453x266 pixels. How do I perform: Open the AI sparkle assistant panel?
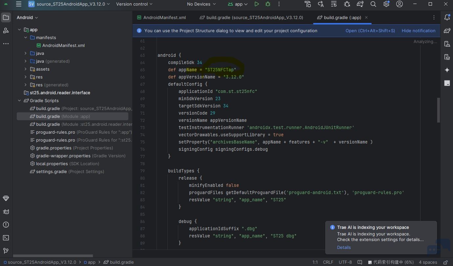tap(447, 70)
